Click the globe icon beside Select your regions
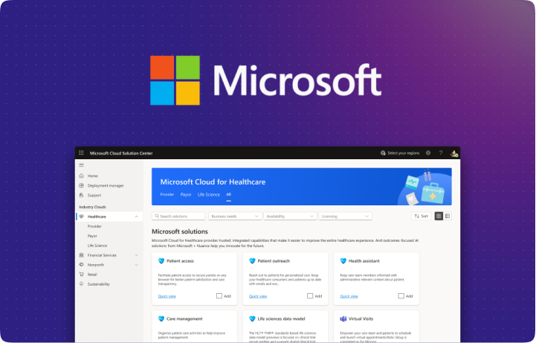The width and height of the screenshot is (536, 343). click(383, 153)
